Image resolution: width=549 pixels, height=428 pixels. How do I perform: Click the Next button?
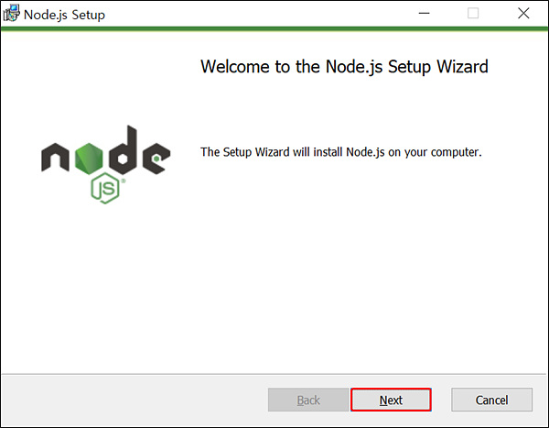click(x=391, y=400)
